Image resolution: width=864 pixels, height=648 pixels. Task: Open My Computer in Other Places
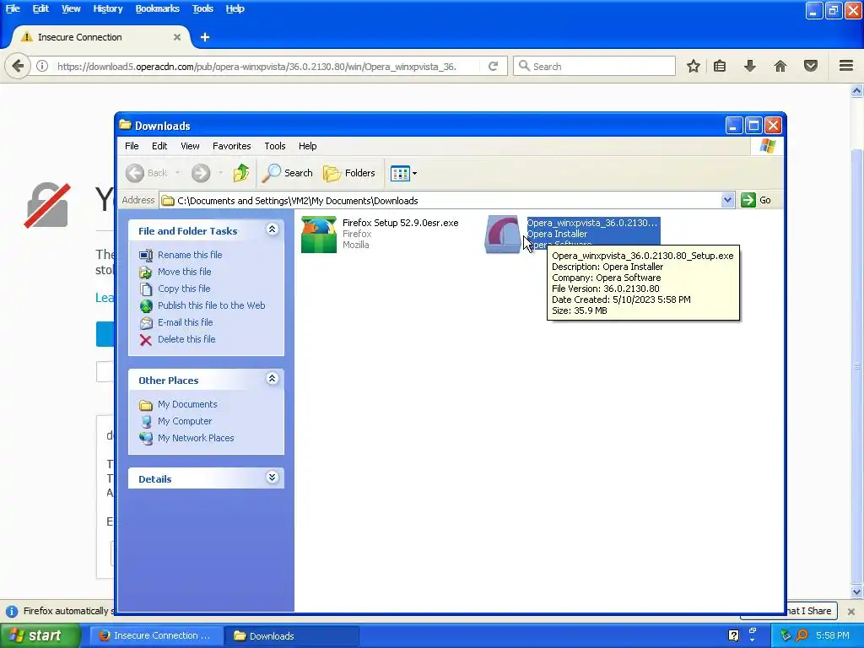[x=185, y=421]
